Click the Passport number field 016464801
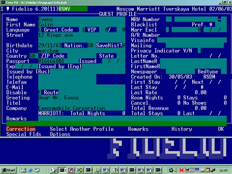This screenshot has width=232, height=174. (51, 61)
